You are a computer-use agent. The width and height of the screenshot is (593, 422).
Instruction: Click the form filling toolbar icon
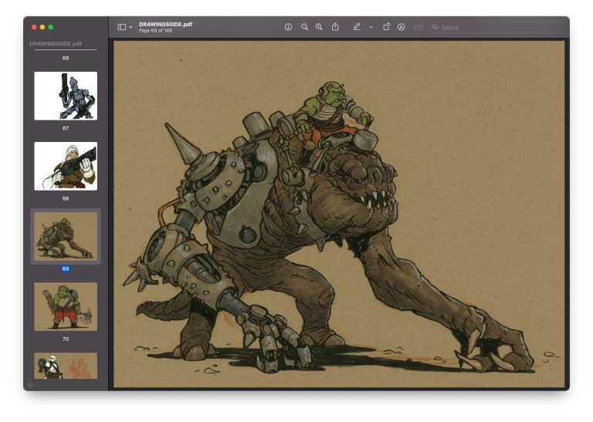(418, 27)
